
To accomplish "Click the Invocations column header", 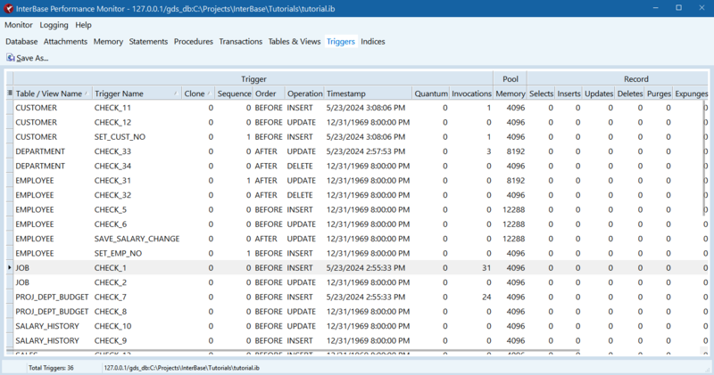I will coord(471,94).
